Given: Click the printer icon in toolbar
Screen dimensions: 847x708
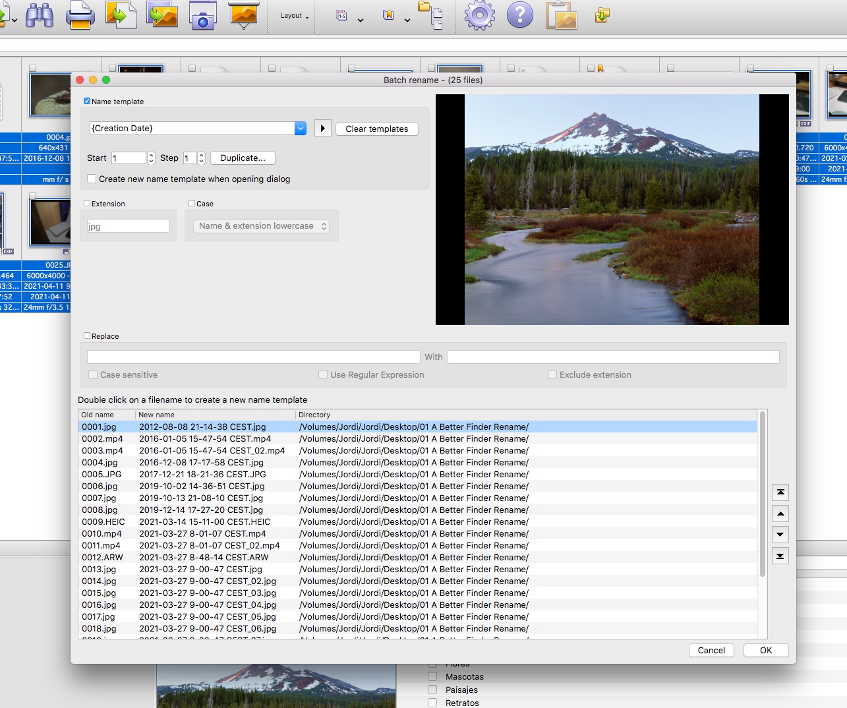Looking at the screenshot, I should (80, 15).
